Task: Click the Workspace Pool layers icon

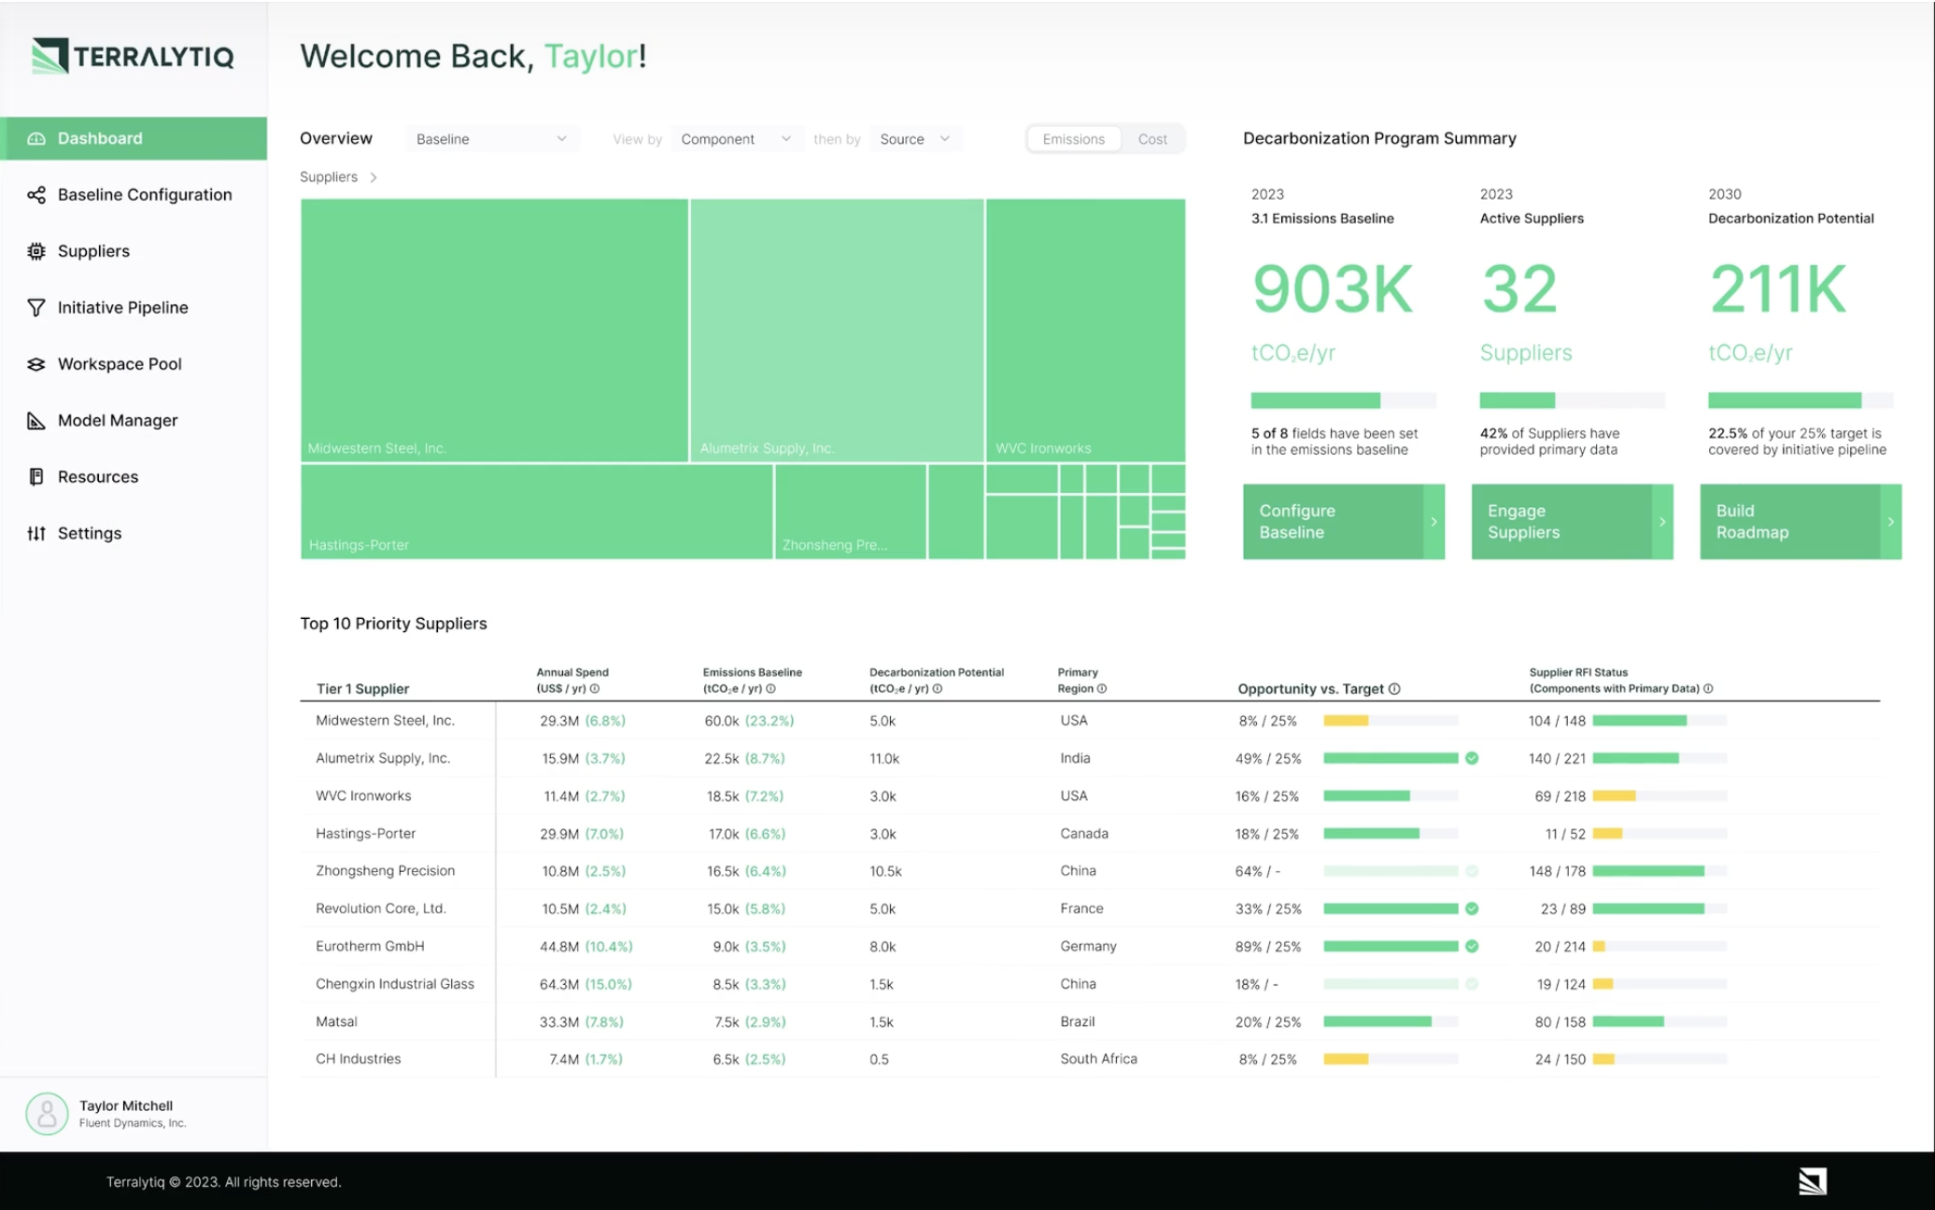Action: (x=36, y=364)
